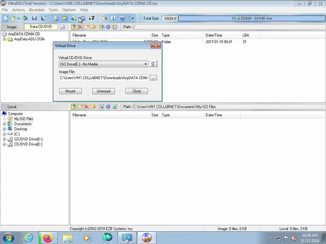Click the browse (...) button for Image File
Viewport: 326px width, 244px height.
[153, 78]
